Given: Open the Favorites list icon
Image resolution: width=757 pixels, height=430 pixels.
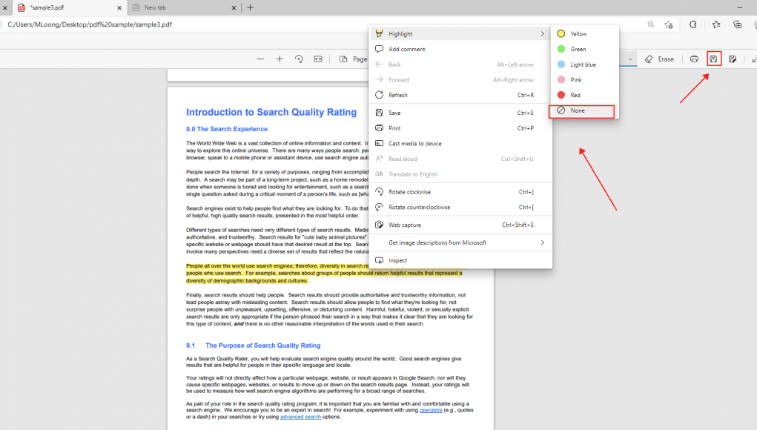Looking at the screenshot, I should pyautogui.click(x=716, y=24).
